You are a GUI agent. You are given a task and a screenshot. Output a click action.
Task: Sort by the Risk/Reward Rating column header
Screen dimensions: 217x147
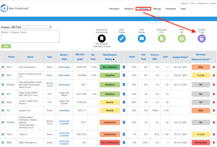coord(110,57)
